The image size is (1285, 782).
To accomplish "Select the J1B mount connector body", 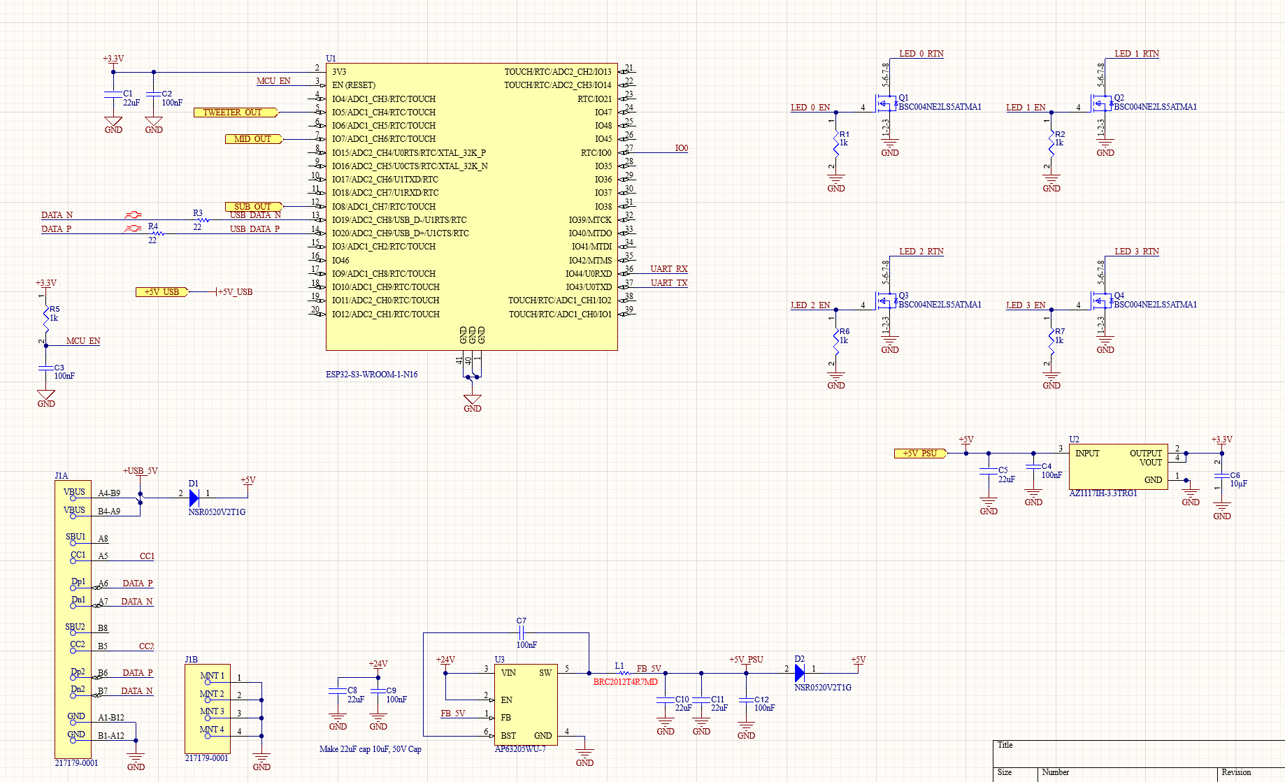I will (x=208, y=709).
